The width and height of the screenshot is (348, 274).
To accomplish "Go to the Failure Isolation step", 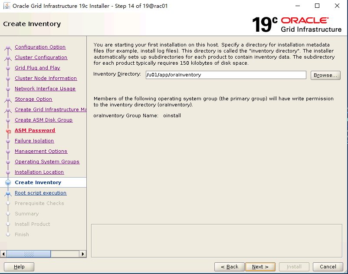I will pyautogui.click(x=34, y=141).
